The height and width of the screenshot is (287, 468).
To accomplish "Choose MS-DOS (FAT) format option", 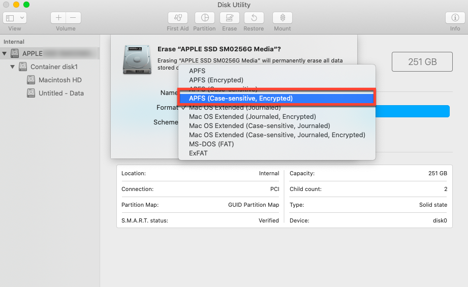I will (x=276, y=144).
